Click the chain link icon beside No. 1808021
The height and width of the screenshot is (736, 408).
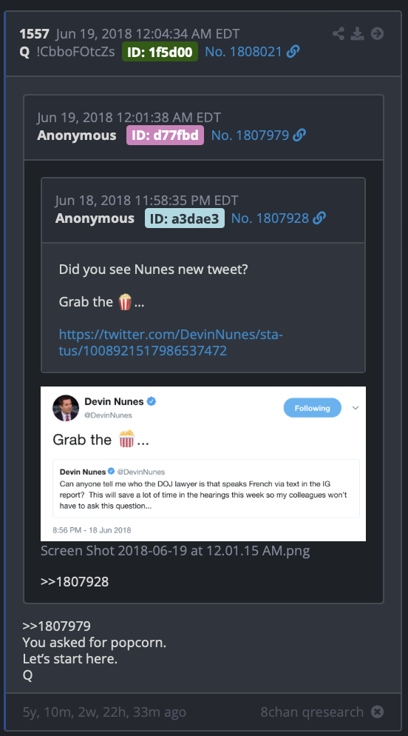point(293,52)
